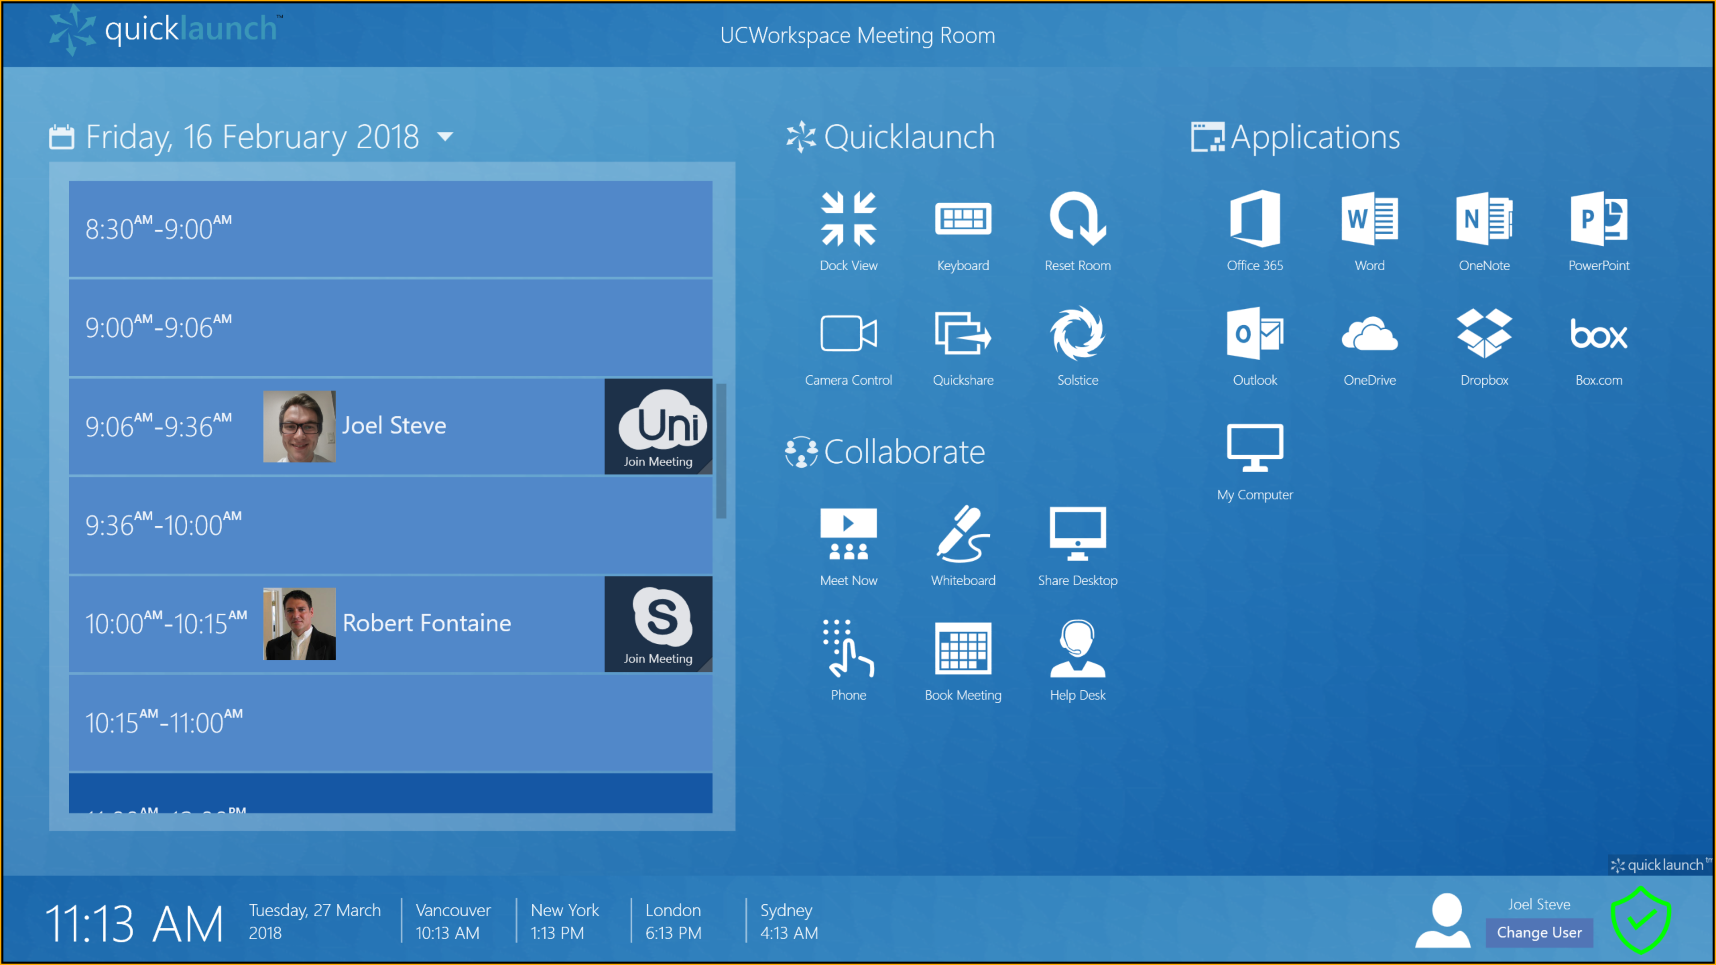Viewport: 1716px width, 965px height.
Task: Click the 'Joel Steve' name in meeting row
Action: [394, 426]
